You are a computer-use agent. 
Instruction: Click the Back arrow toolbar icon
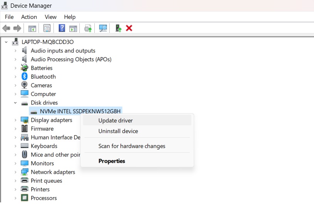tap(6, 28)
